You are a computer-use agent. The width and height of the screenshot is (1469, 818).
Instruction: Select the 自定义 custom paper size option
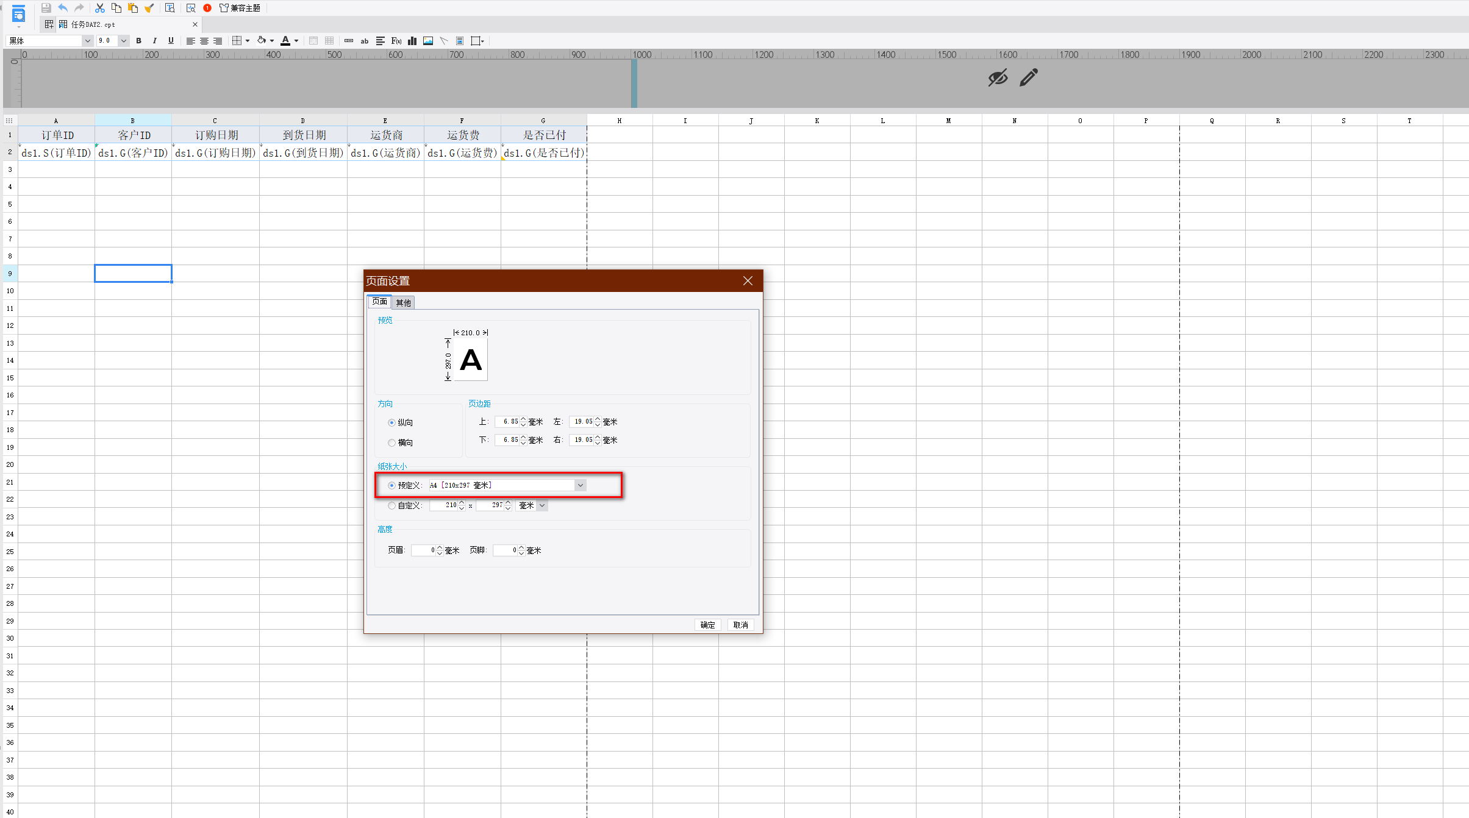pos(392,505)
